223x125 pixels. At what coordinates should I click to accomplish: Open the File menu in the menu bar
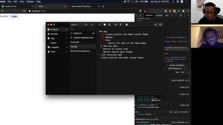pos(9,1)
